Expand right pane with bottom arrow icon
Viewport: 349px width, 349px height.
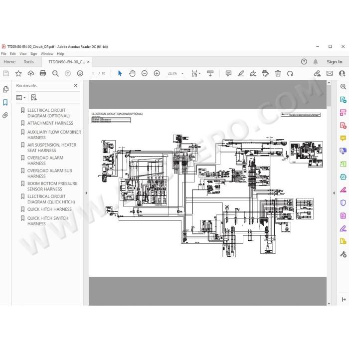tap(344, 299)
